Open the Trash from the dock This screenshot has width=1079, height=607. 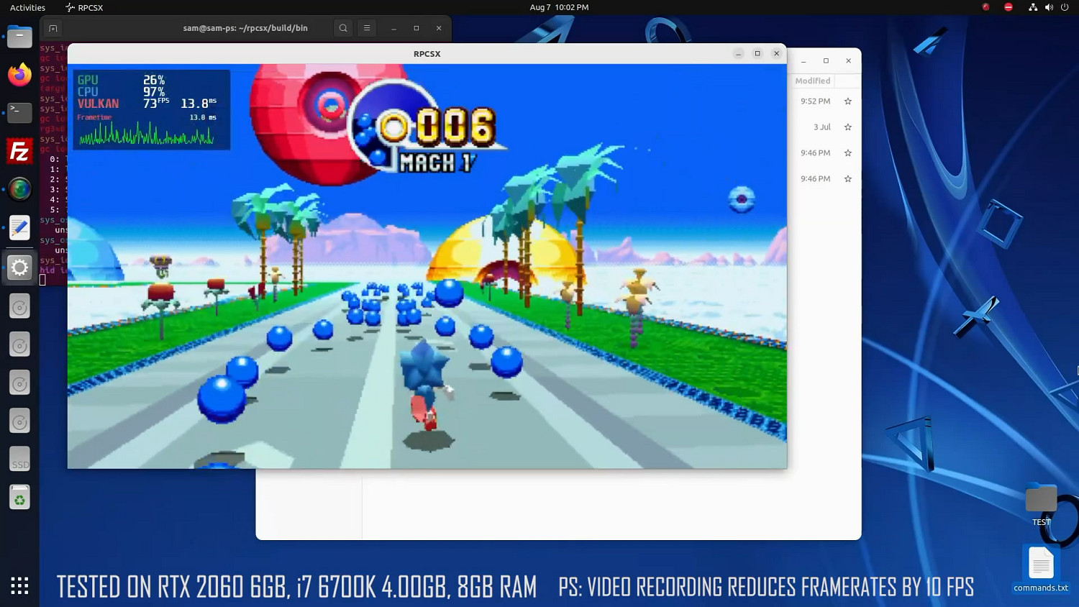19,498
